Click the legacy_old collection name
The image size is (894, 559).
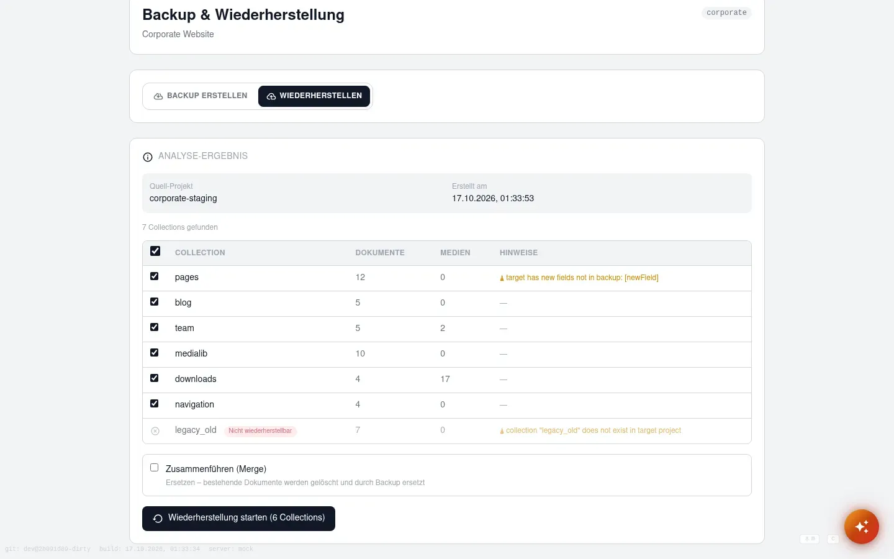click(x=196, y=430)
